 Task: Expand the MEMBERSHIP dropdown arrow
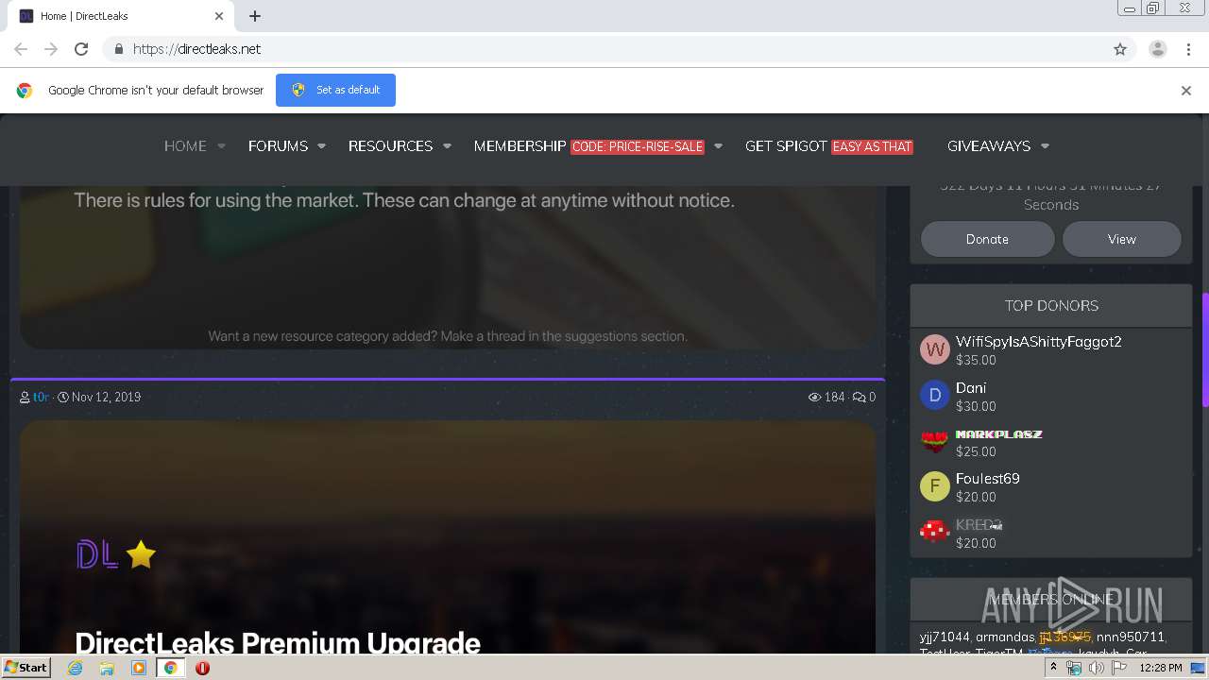tap(718, 146)
